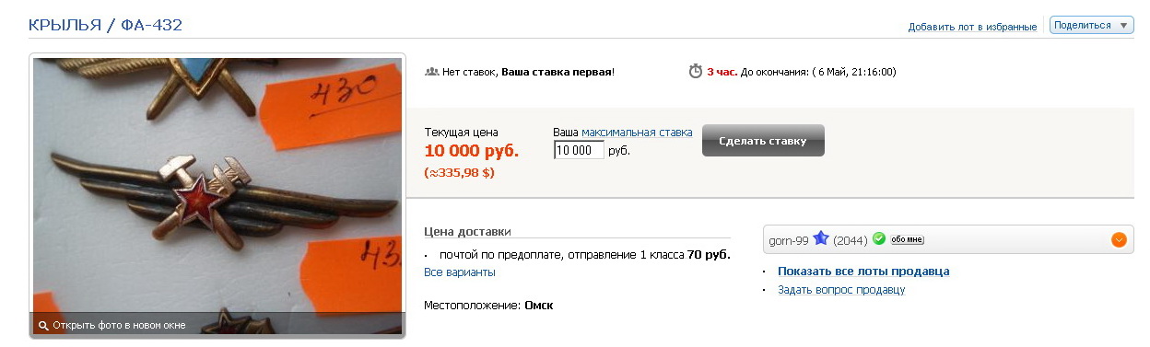Click the lot photo thumbnail
The width and height of the screenshot is (1150, 347).
point(217,195)
